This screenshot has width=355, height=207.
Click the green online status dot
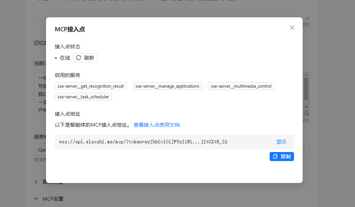[x=56, y=58]
